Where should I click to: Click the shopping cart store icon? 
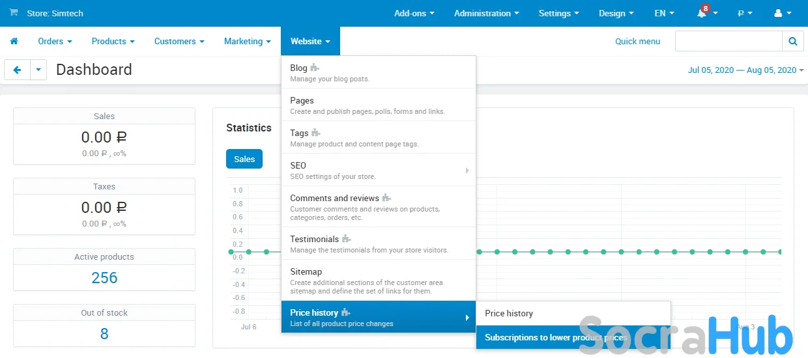[x=14, y=12]
